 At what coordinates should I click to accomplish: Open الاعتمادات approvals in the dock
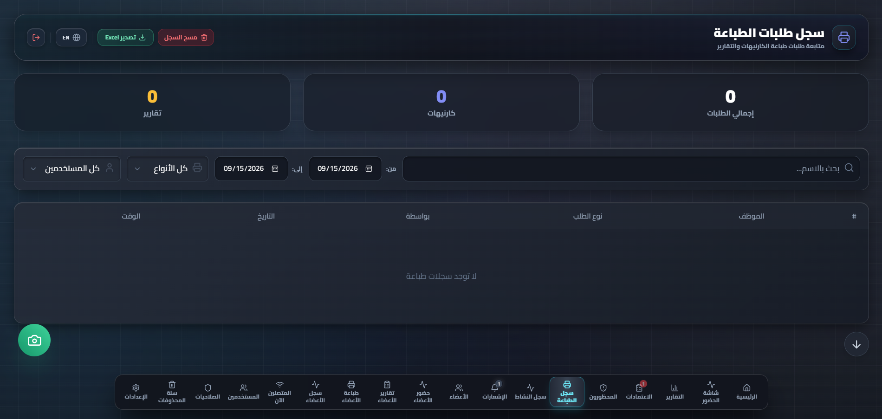tap(639, 392)
